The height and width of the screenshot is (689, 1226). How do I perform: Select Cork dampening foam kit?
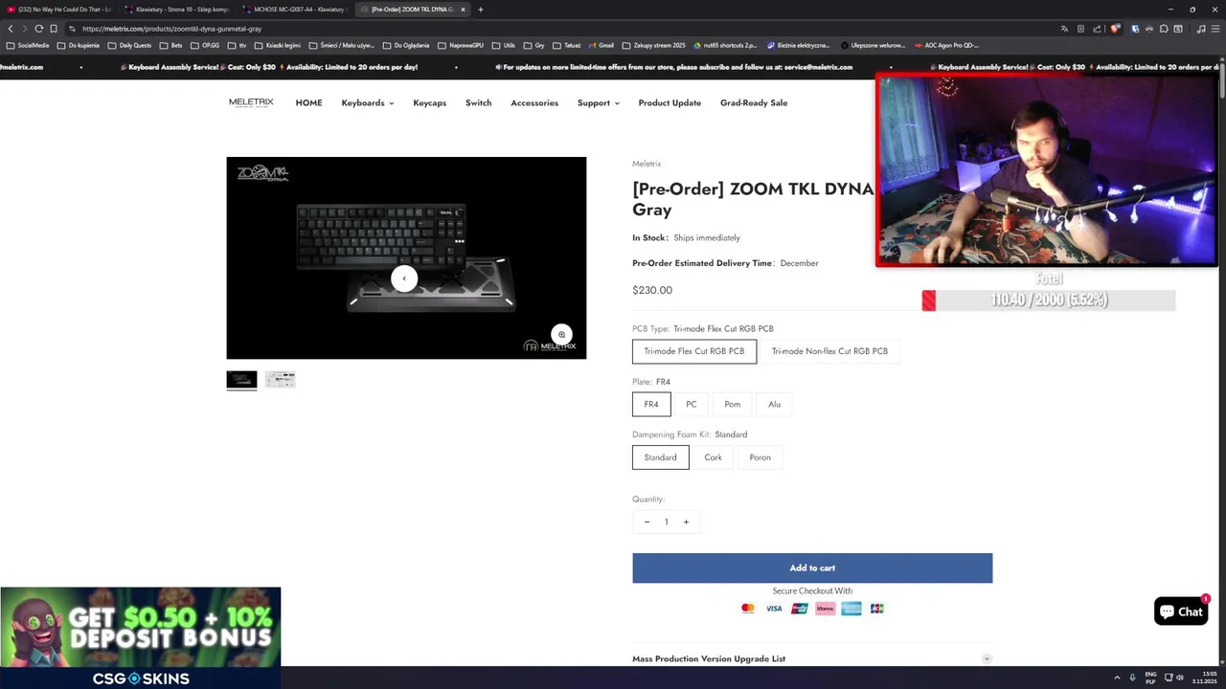click(713, 457)
